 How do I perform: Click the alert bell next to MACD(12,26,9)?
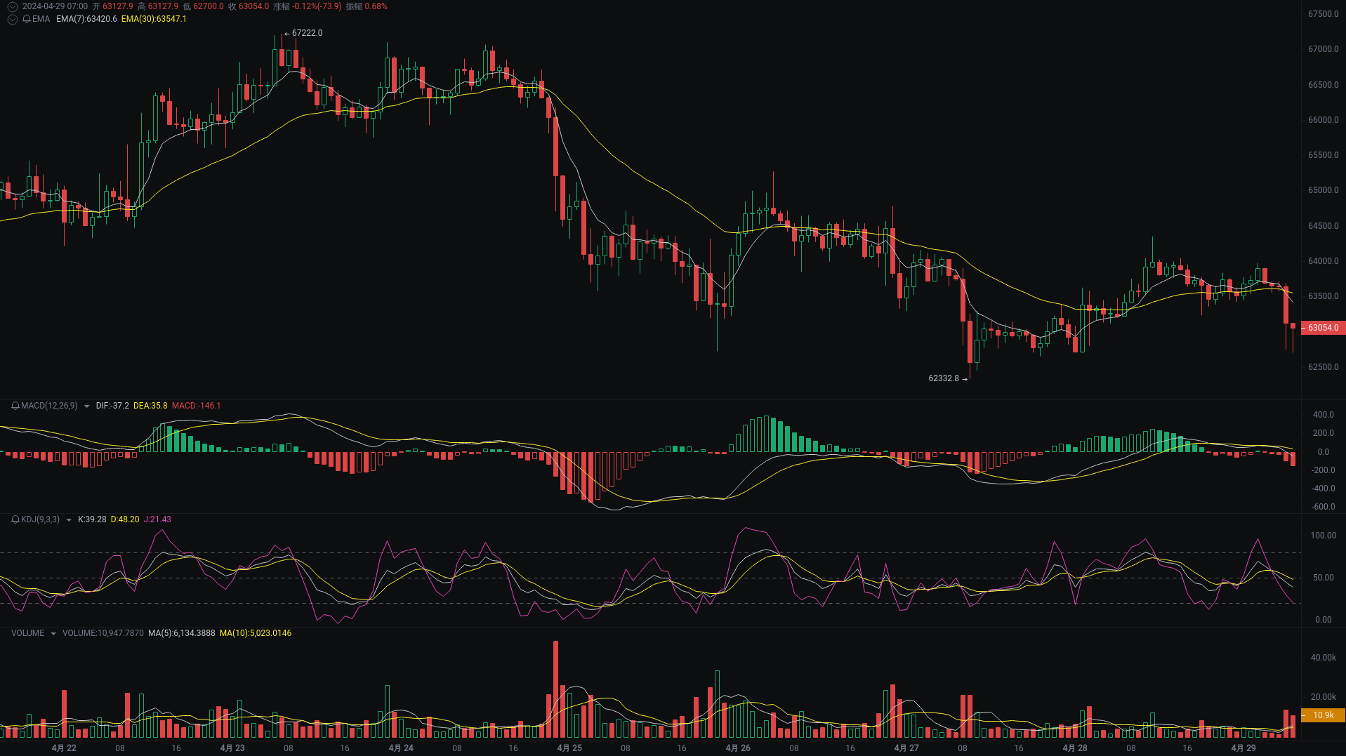click(x=15, y=406)
